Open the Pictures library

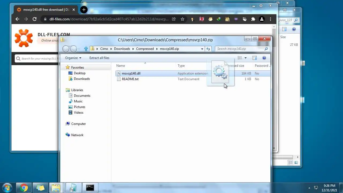(x=80, y=107)
